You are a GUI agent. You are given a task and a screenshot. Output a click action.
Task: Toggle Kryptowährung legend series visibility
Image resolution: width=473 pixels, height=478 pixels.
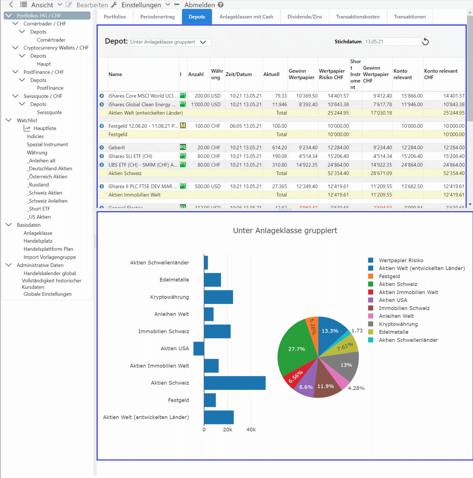click(x=398, y=324)
